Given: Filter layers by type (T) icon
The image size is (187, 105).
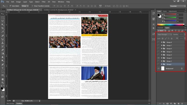Looking at the screenshot, I should 176,31.
